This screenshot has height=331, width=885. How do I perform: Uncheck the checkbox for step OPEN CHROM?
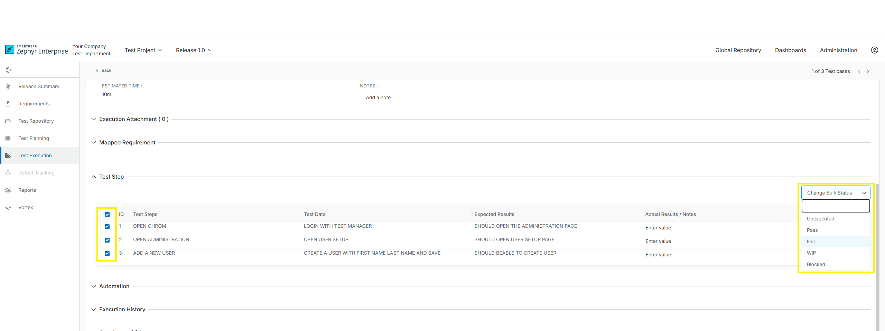pyautogui.click(x=107, y=227)
